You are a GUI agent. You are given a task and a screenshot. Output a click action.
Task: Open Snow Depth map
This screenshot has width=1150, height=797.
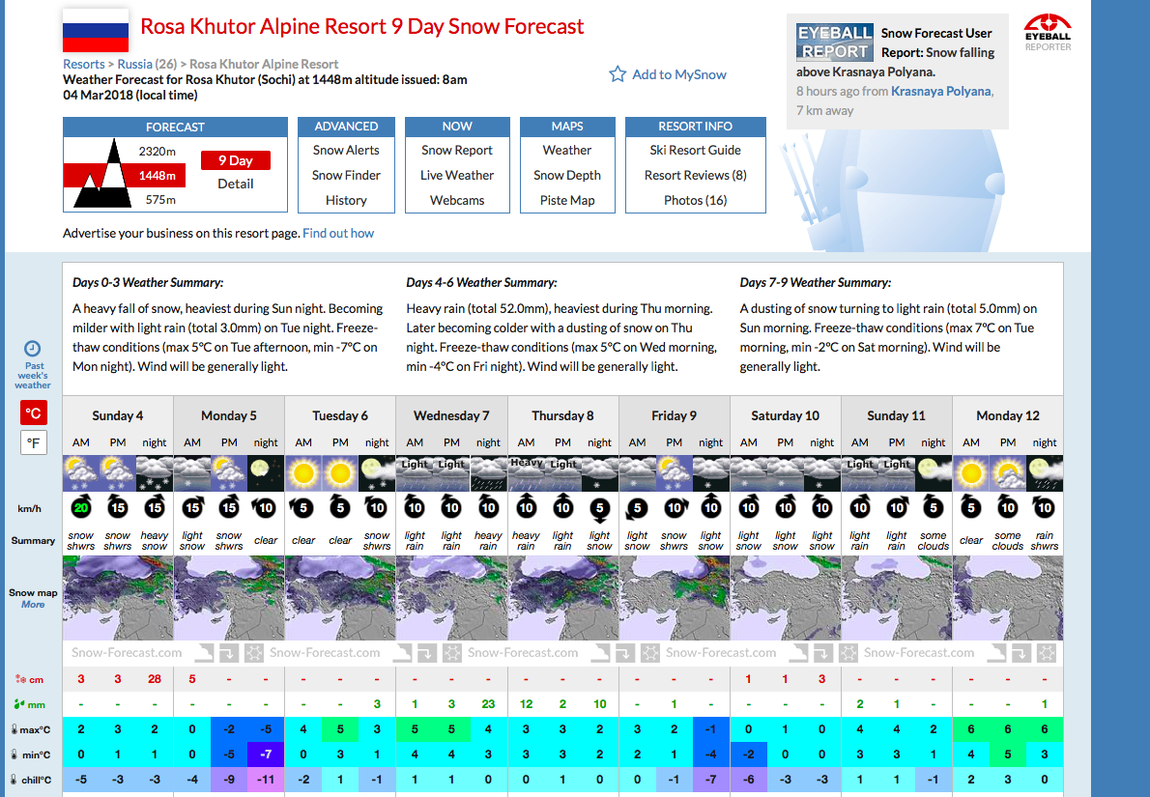[567, 175]
